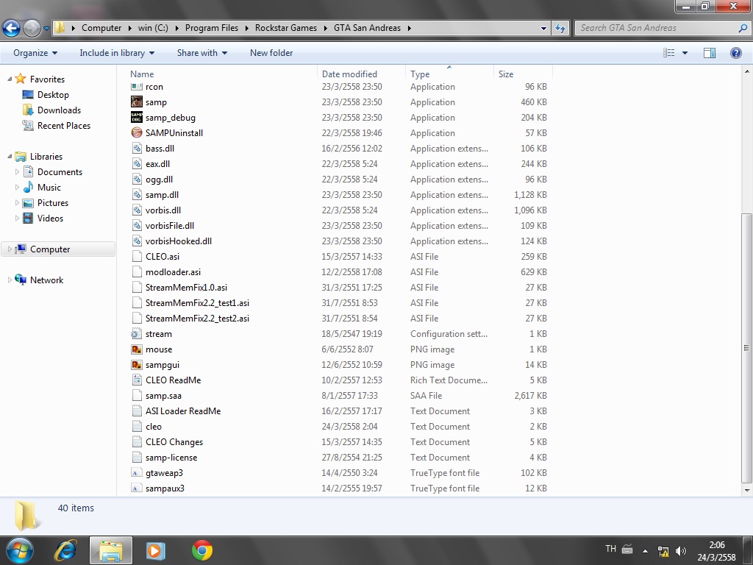This screenshot has height=565, width=753.
Task: Open the Windows Start button
Action: click(19, 550)
